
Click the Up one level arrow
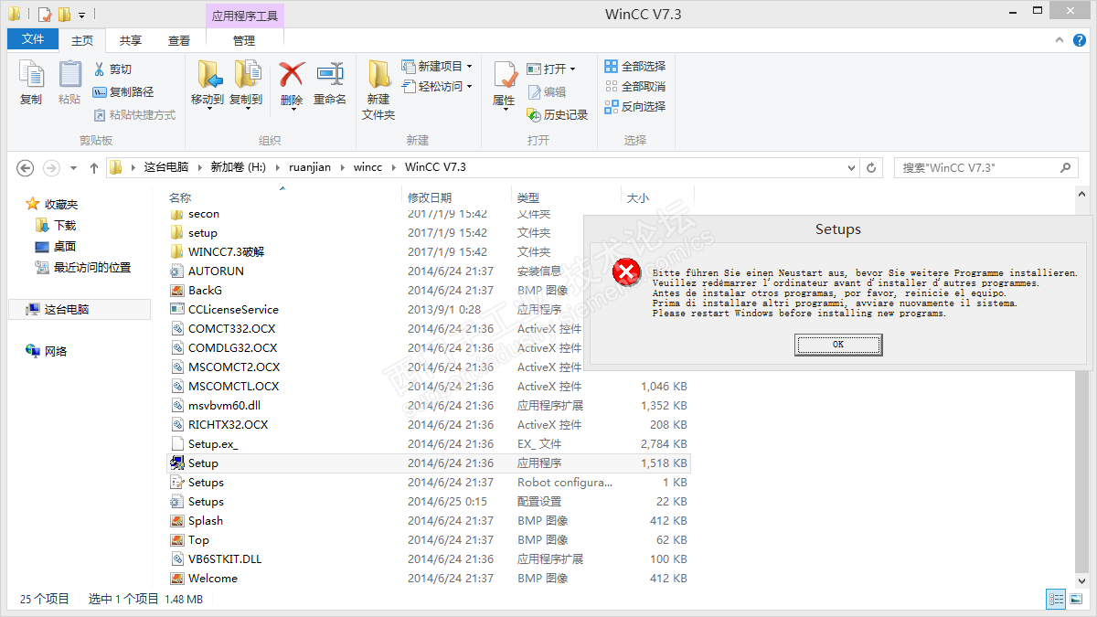coord(93,168)
